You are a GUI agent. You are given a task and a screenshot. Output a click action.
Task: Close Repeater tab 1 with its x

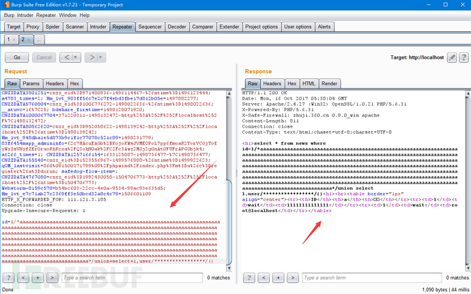[14, 40]
